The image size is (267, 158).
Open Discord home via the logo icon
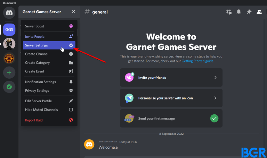point(9,13)
